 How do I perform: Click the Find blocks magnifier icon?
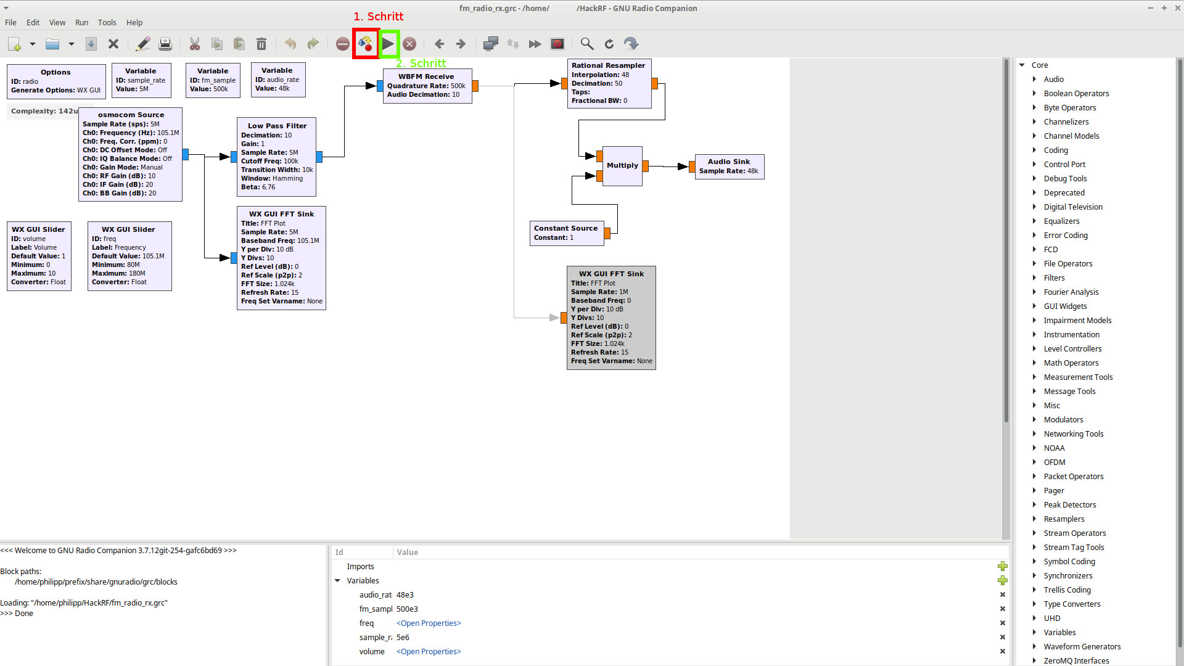coord(587,44)
